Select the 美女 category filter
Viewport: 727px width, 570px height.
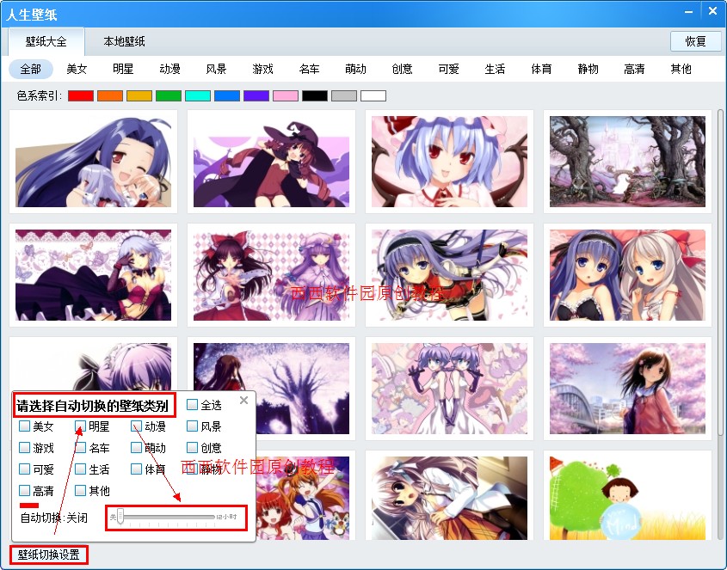pos(77,69)
